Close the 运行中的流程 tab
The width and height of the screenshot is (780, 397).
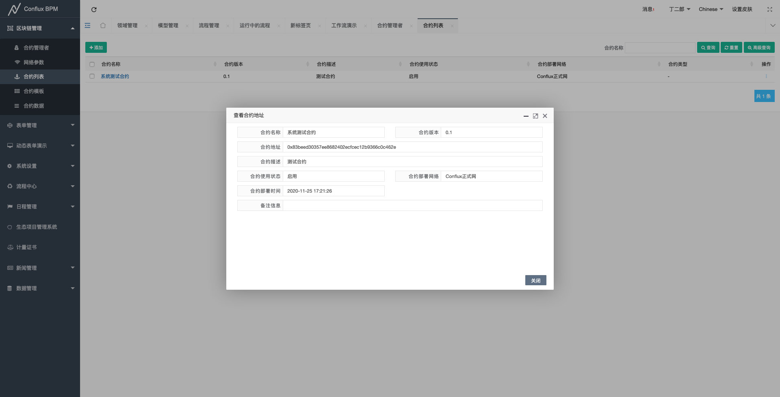click(x=279, y=26)
